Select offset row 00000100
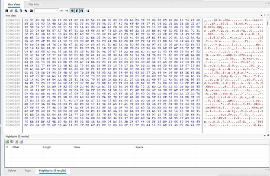This screenshot has height=176, width=270. pyautogui.click(x=13, y=48)
